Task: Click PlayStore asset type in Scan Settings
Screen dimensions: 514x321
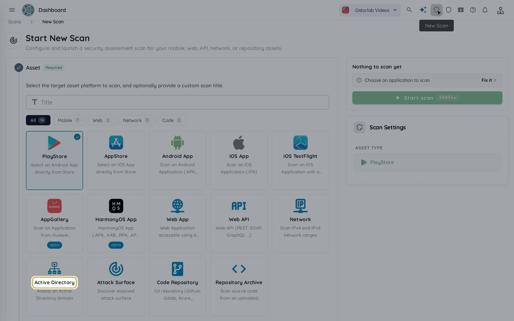Action: point(427,162)
